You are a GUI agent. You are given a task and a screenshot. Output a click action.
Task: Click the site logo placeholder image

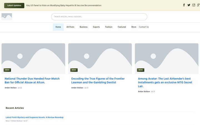(7, 17)
